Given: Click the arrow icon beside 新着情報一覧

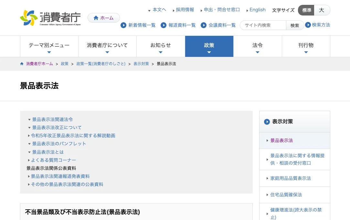Looking at the screenshot, I should [x=123, y=25].
